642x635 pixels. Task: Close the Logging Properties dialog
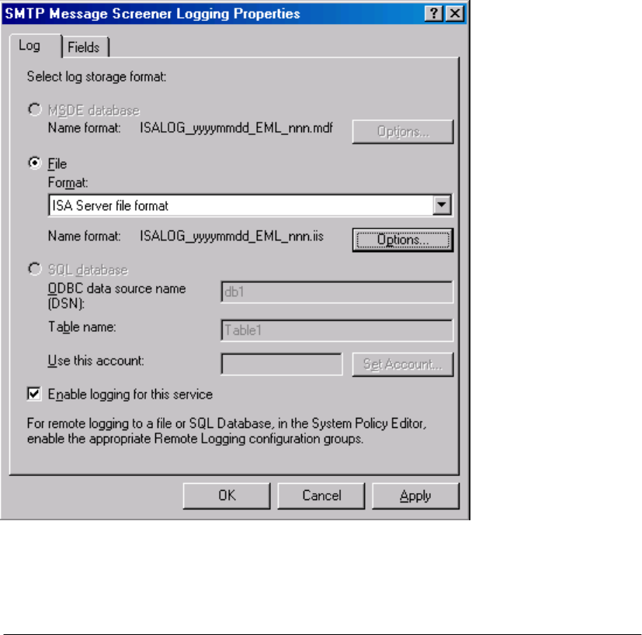pyautogui.click(x=455, y=13)
